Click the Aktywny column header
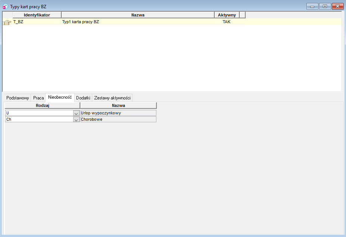The width and height of the screenshot is (346, 237). coord(227,15)
